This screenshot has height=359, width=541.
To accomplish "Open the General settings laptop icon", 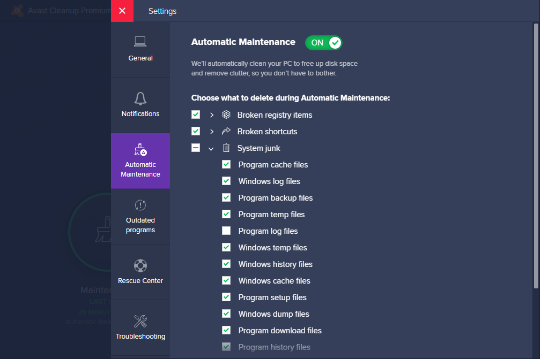I will [140, 42].
